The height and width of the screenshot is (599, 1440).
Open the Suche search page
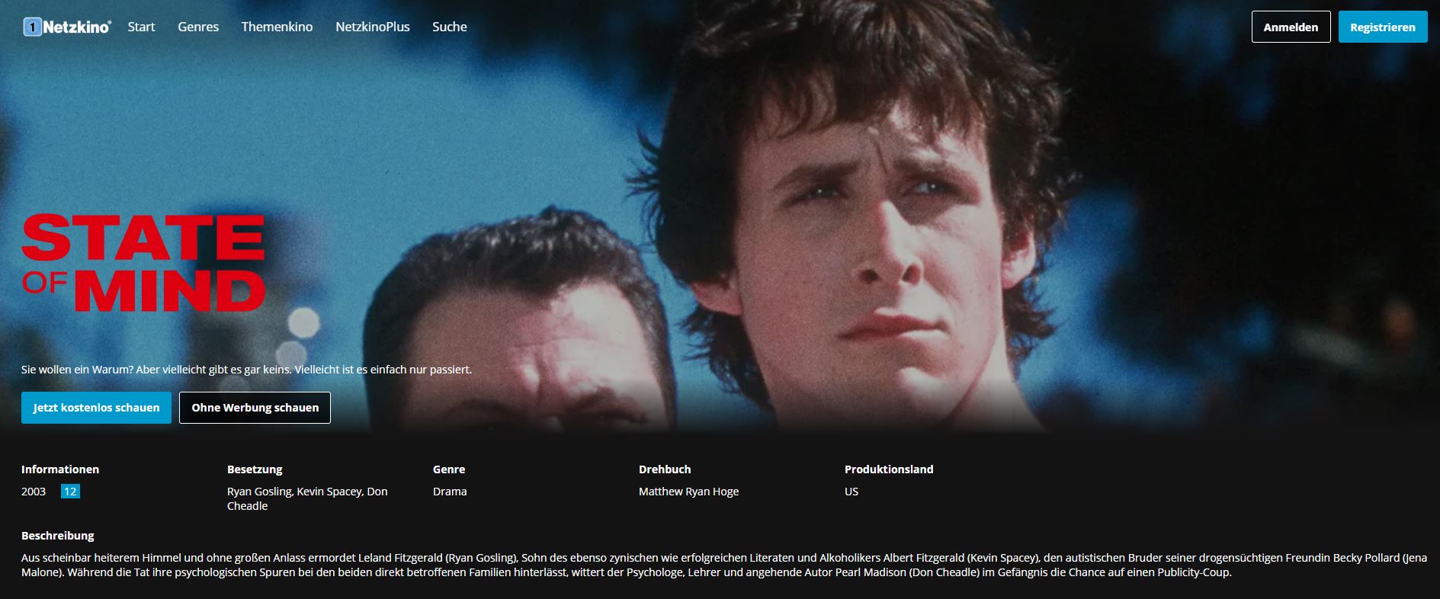coord(450,27)
